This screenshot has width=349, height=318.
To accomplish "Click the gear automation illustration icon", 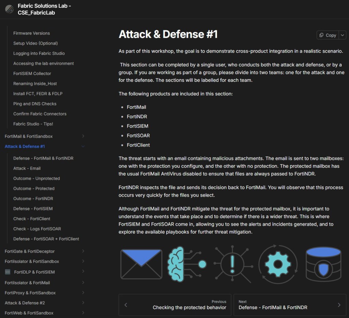I will [278, 264].
